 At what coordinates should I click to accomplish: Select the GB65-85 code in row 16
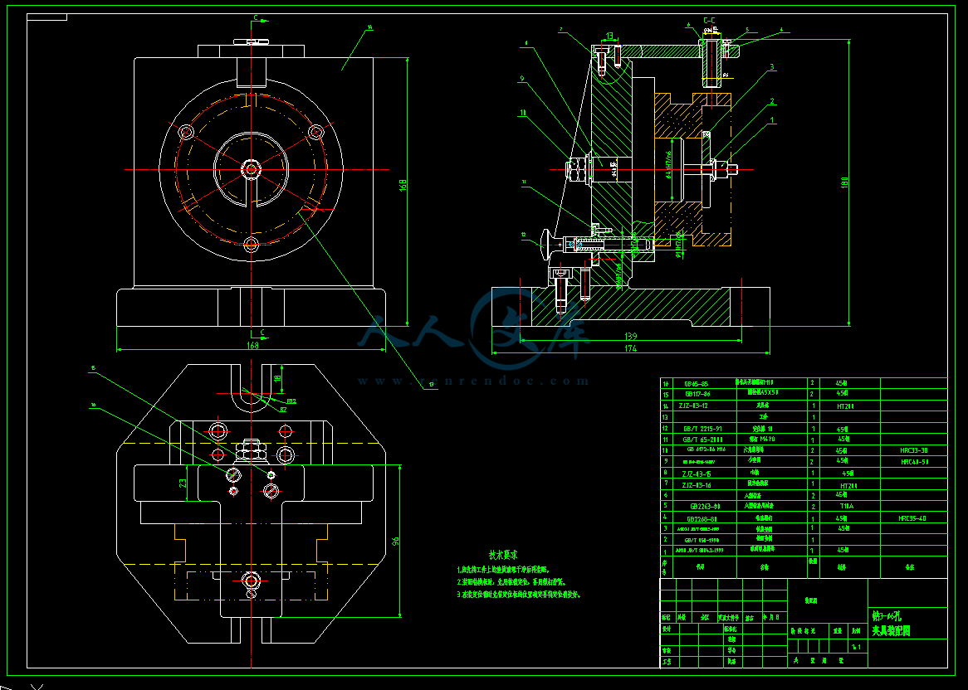(x=697, y=383)
